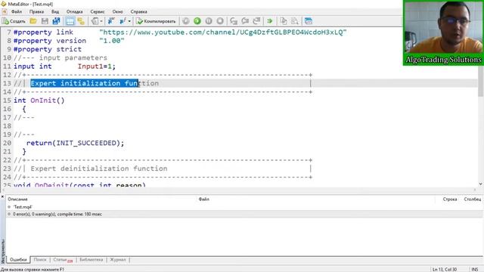This screenshot has height=272, width=484.
Task: Click the INS indicator in status bar
Action: tap(474, 269)
